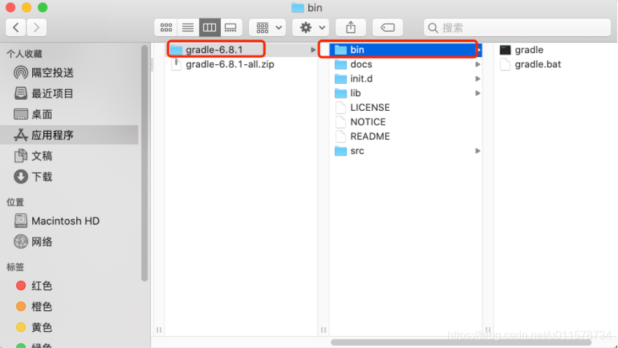The height and width of the screenshot is (348, 618).
Task: Click the first column resize handle
Action: coord(159,330)
